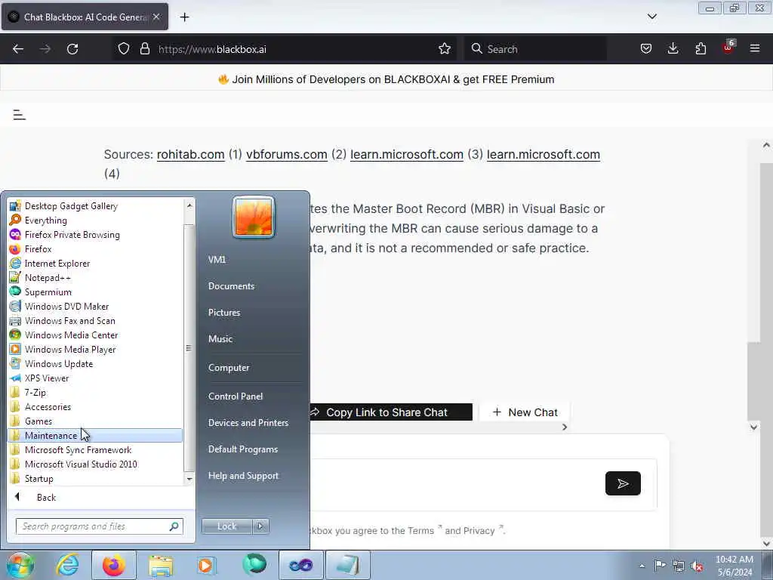Click the Start menu search magnifier icon
773x580 pixels.
tap(174, 526)
